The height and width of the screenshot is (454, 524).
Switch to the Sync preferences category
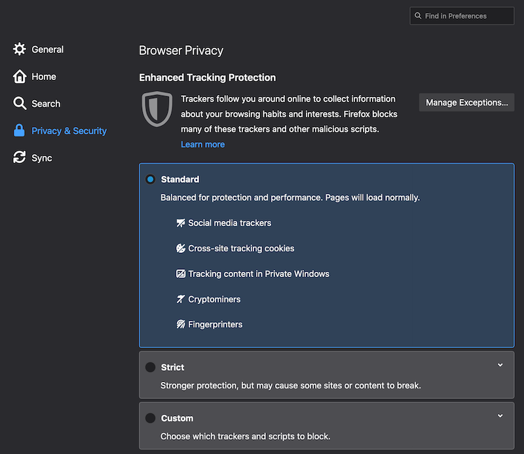[x=41, y=158]
